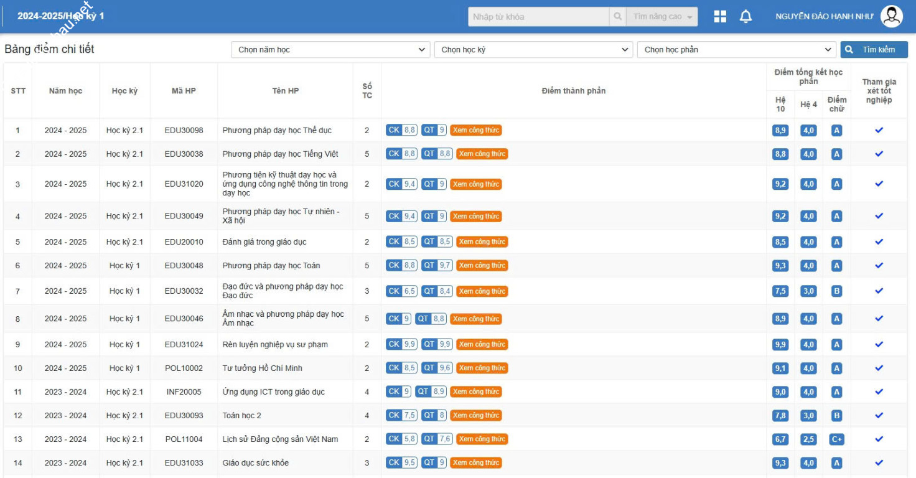Image resolution: width=916 pixels, height=478 pixels.
Task: Click the CK 8,8 badge for Thể dục course
Action: pos(401,130)
